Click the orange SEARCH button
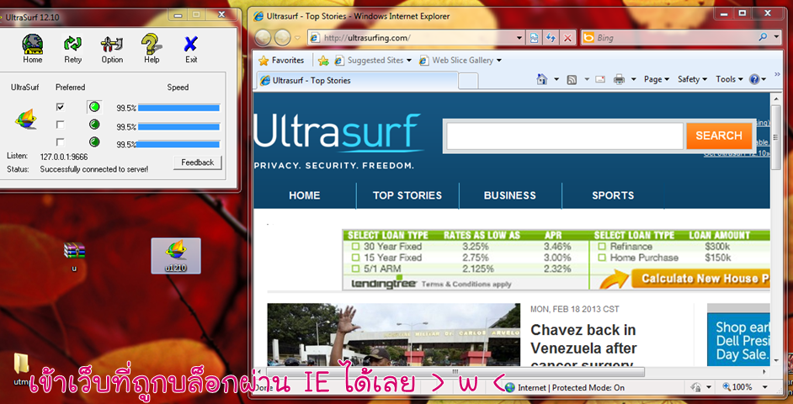 (719, 136)
